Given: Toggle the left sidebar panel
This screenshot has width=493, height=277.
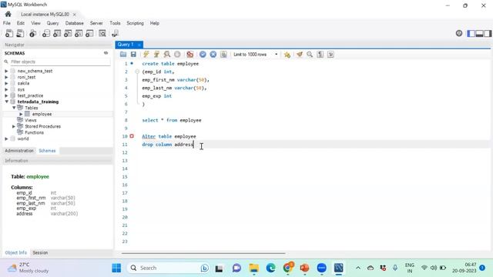Looking at the screenshot, I should [x=471, y=33].
